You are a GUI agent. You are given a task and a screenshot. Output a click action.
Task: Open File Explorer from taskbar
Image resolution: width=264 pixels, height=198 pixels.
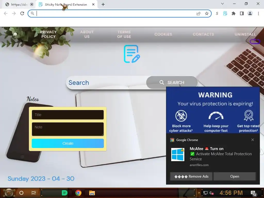pyautogui.click(x=92, y=193)
